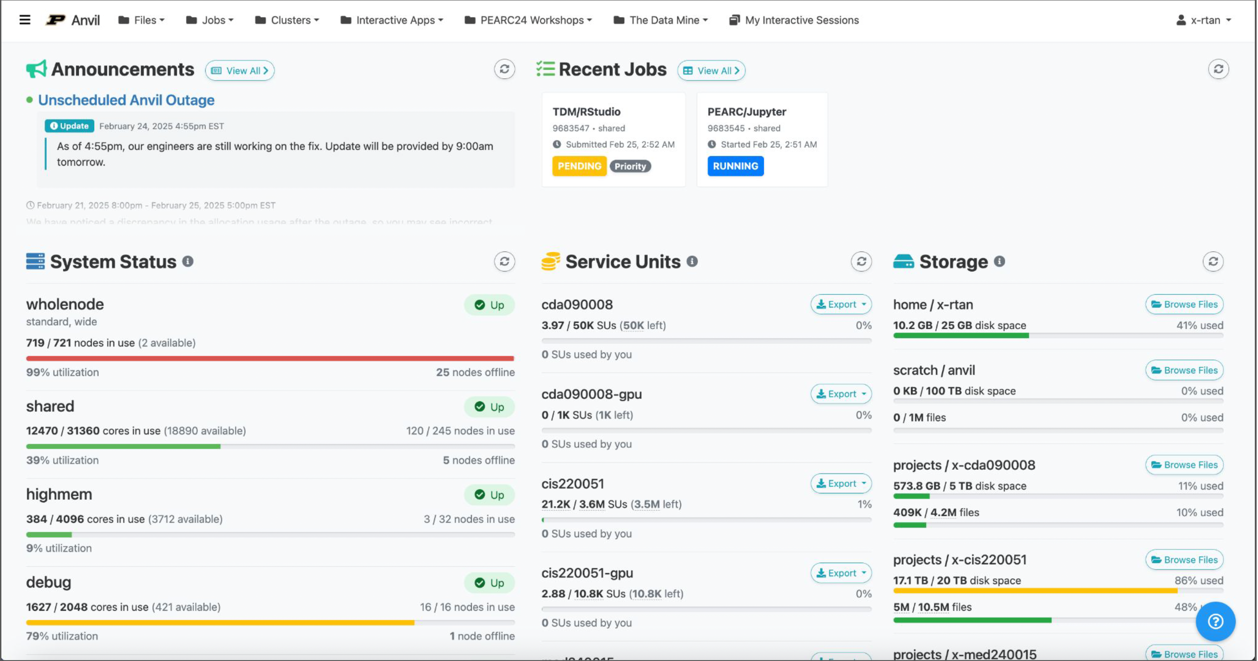The image size is (1258, 661).
Task: Browse Files for projects / x-med240015
Action: click(x=1184, y=653)
